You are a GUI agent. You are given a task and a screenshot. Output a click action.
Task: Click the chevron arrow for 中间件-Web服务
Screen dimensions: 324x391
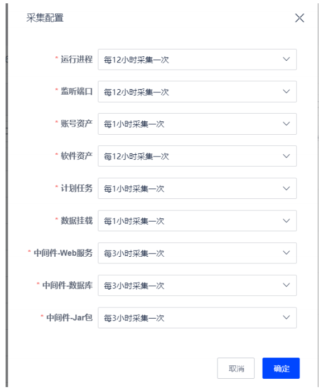286,253
